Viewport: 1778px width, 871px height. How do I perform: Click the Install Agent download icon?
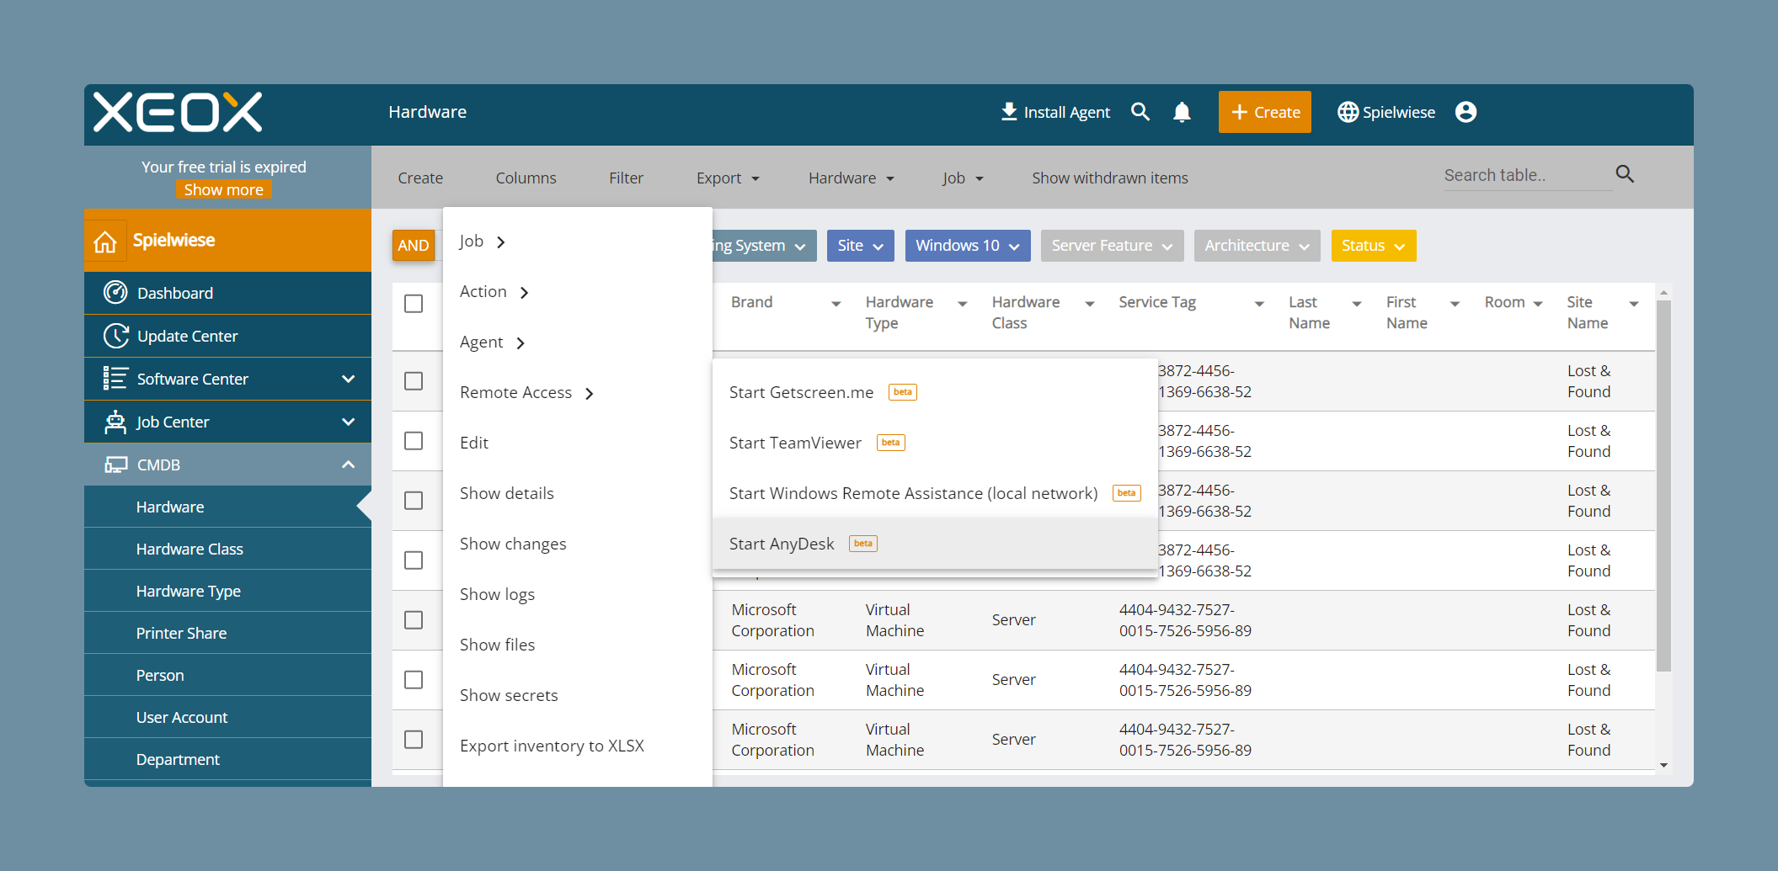1008,112
